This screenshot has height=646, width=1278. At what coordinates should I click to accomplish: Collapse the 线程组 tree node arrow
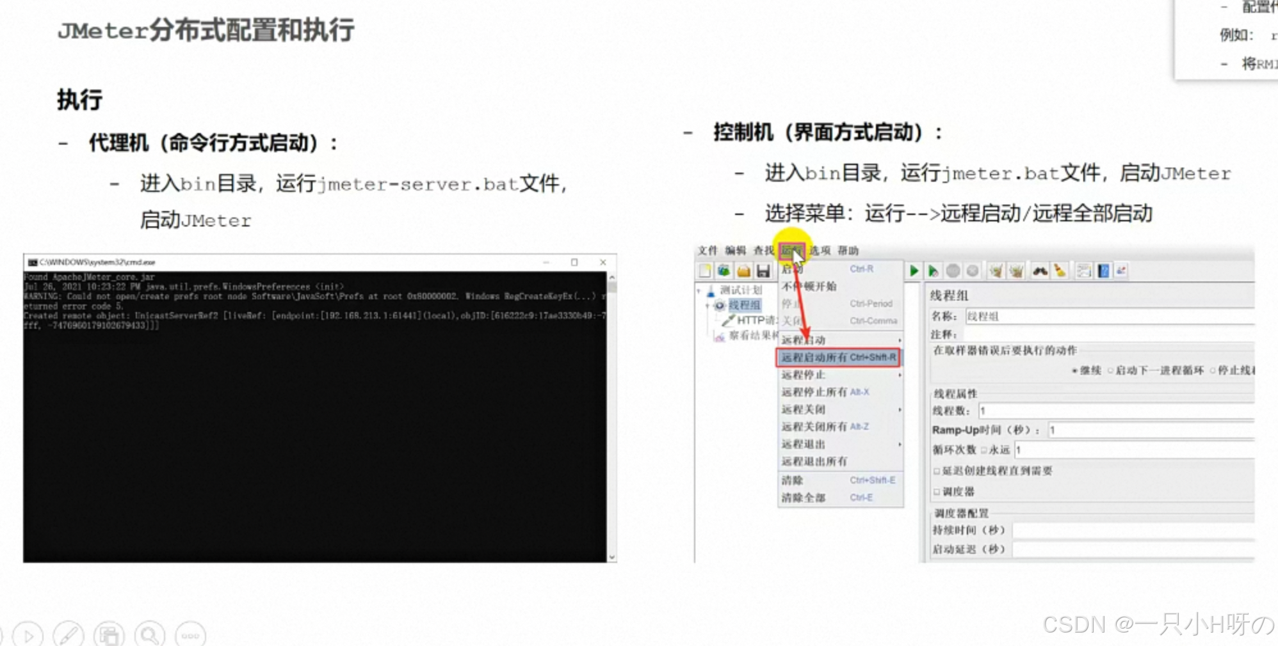pos(708,306)
